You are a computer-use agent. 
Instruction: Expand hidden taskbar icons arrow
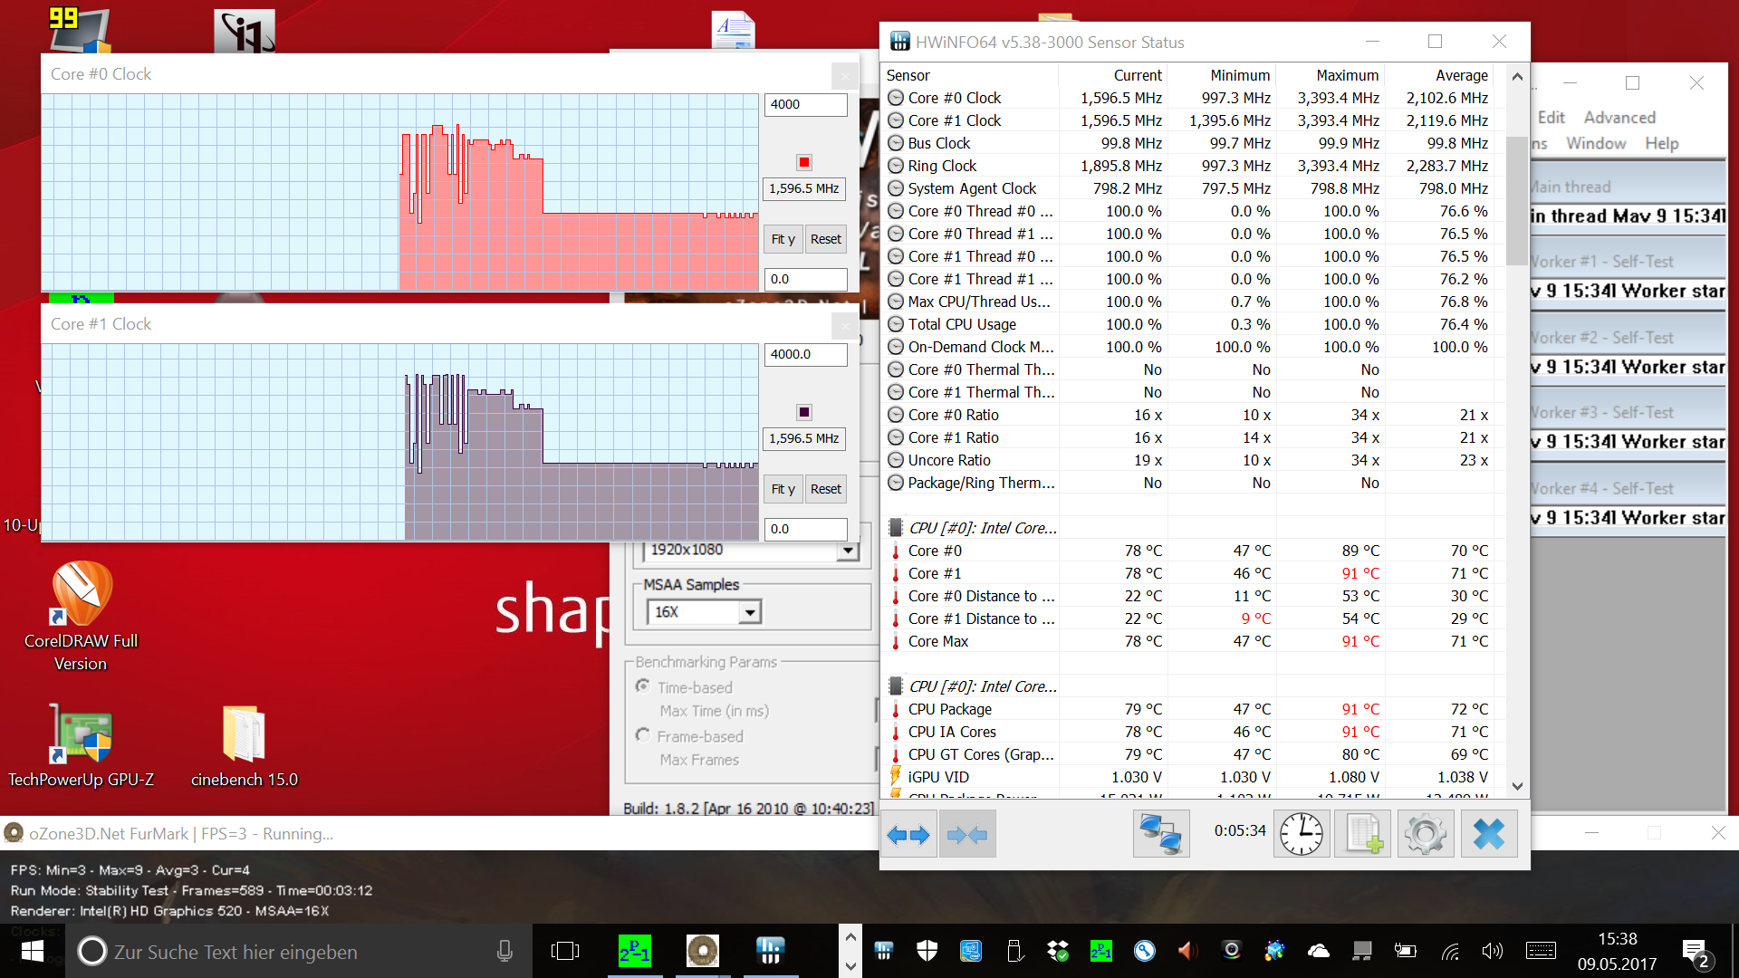(850, 938)
